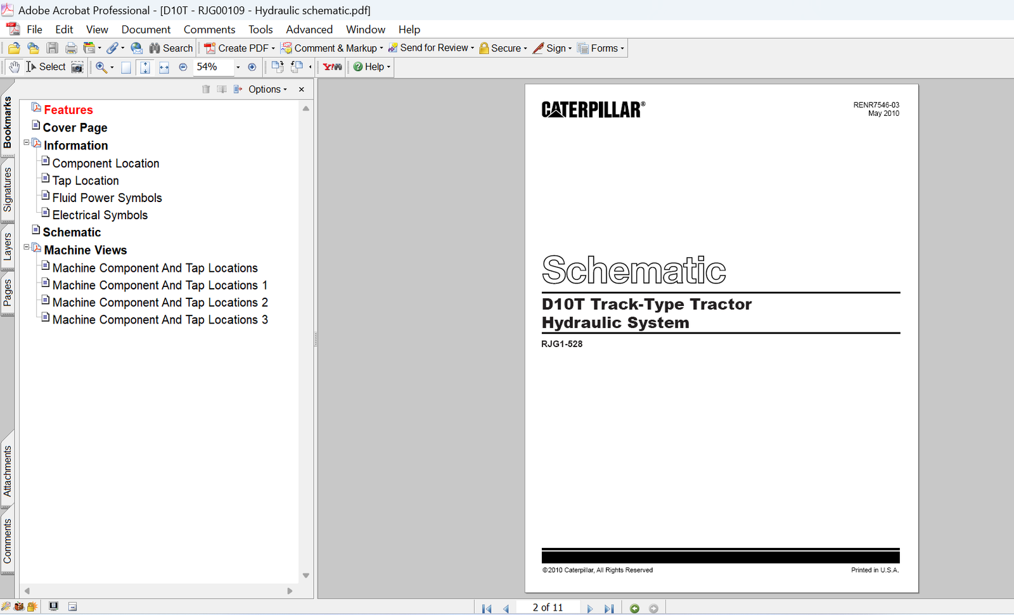Switch to the Layers side tab
Viewport: 1014px width, 615px height.
coord(8,247)
